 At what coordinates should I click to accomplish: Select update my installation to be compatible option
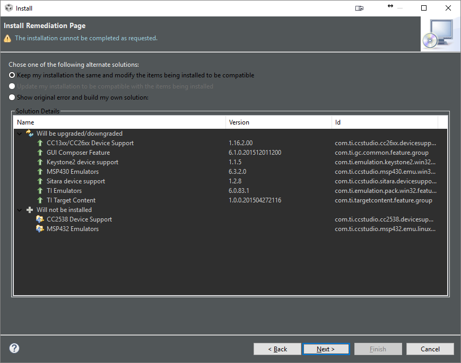tap(11, 86)
